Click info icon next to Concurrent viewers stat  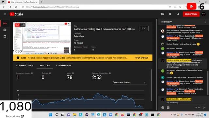pyautogui.click(x=32, y=73)
